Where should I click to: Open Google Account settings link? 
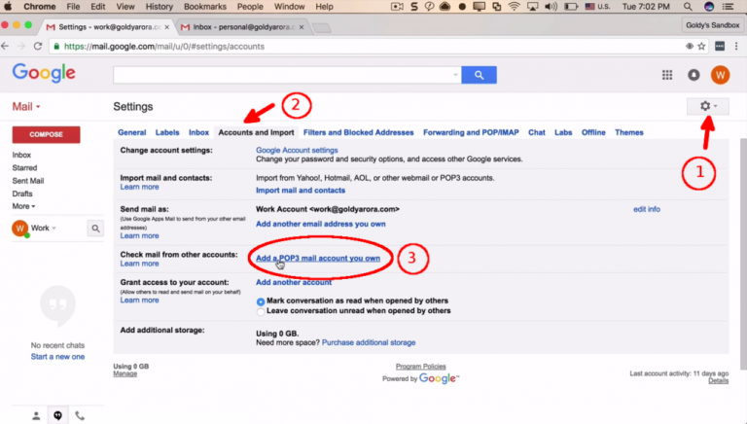(297, 150)
